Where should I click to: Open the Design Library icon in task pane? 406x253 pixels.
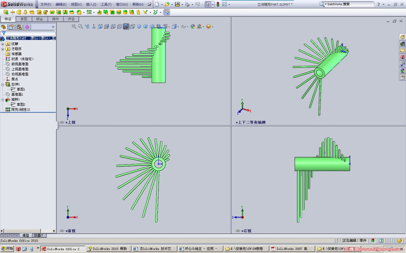tap(402, 44)
